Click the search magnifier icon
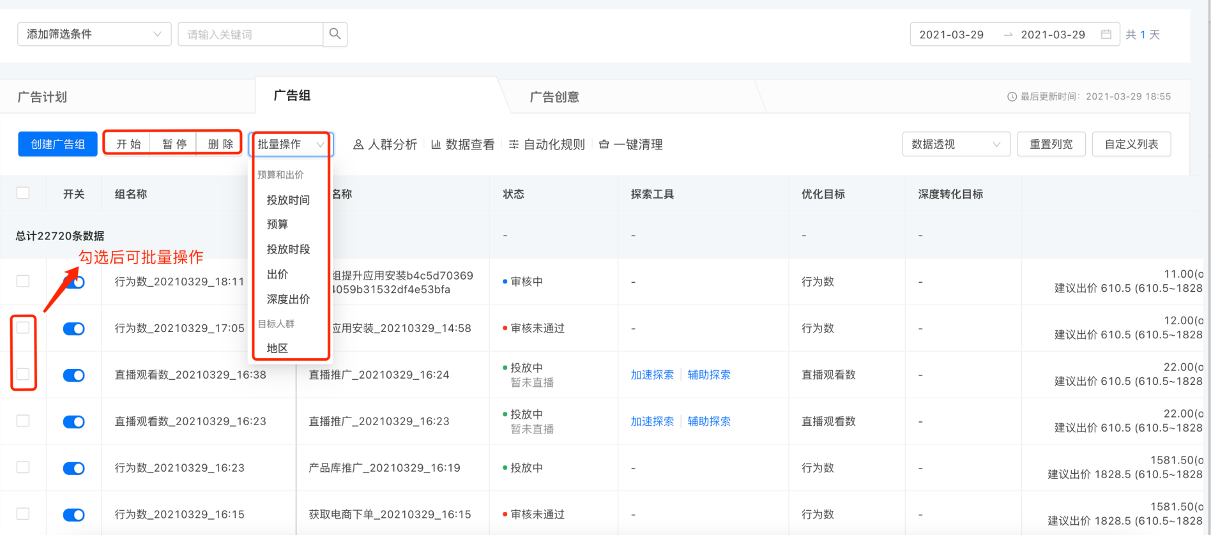This screenshot has height=535, width=1211. pos(335,34)
